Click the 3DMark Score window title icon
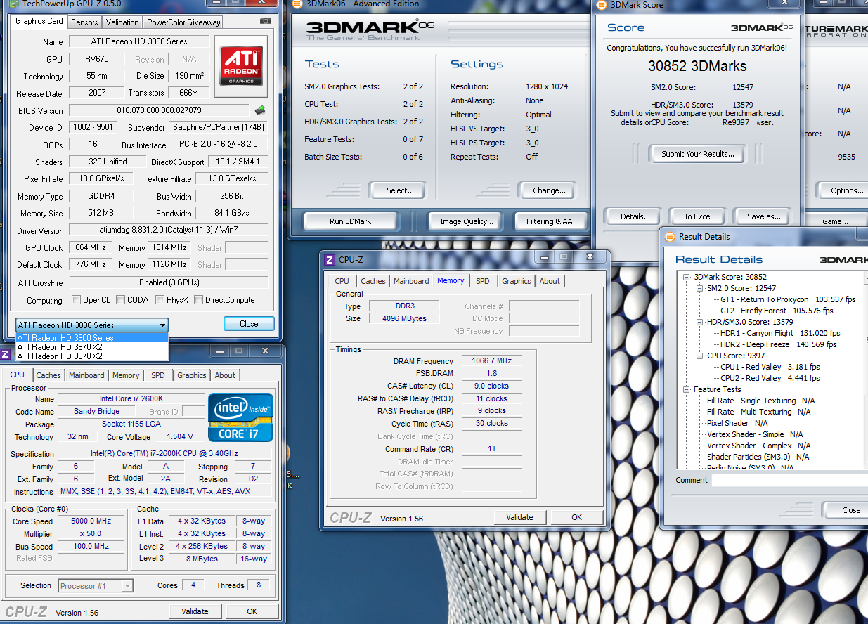This screenshot has height=624, width=868. 601,5
